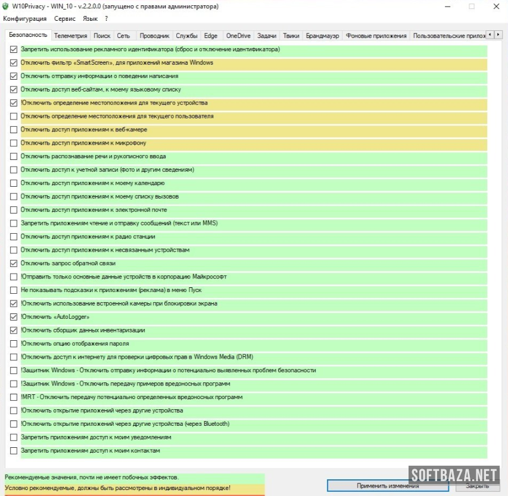The width and height of the screenshot is (508, 496).
Task: Check Отключить доступ приложениям к микрофону
Action: (x=14, y=143)
